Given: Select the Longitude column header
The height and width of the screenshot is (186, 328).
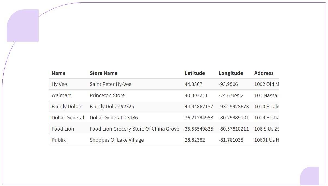Looking at the screenshot, I should pyautogui.click(x=231, y=73).
